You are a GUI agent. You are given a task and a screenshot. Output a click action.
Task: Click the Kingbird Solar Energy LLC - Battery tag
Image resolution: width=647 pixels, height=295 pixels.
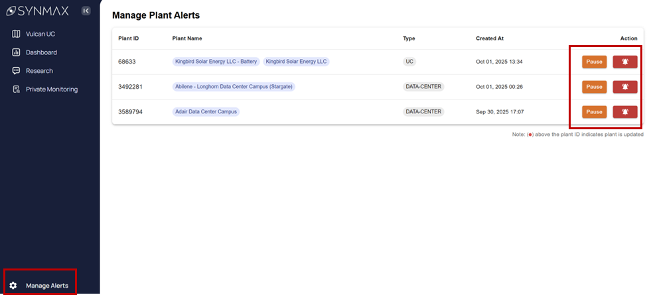click(x=216, y=62)
